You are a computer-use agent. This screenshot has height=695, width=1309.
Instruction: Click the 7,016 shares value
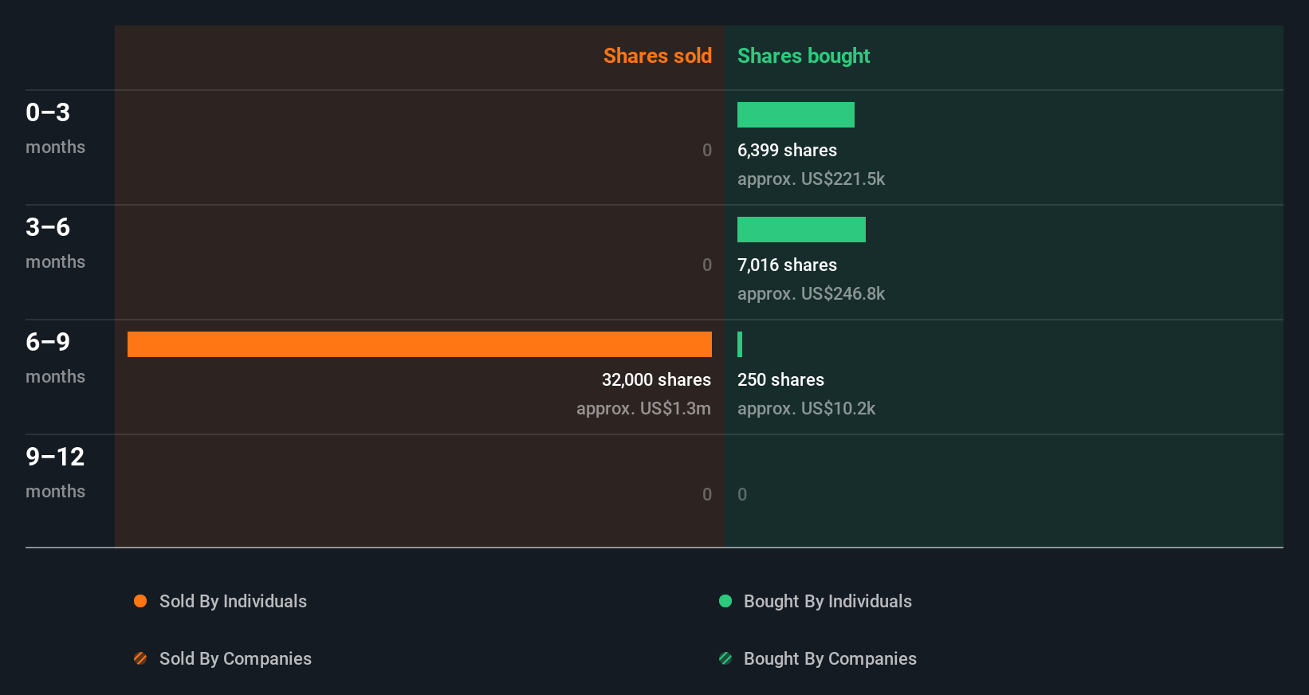(787, 265)
